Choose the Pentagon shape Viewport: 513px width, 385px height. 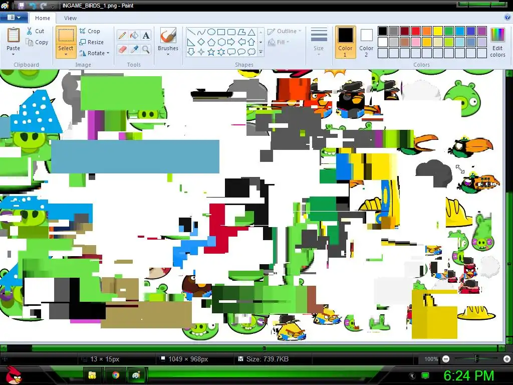click(211, 42)
